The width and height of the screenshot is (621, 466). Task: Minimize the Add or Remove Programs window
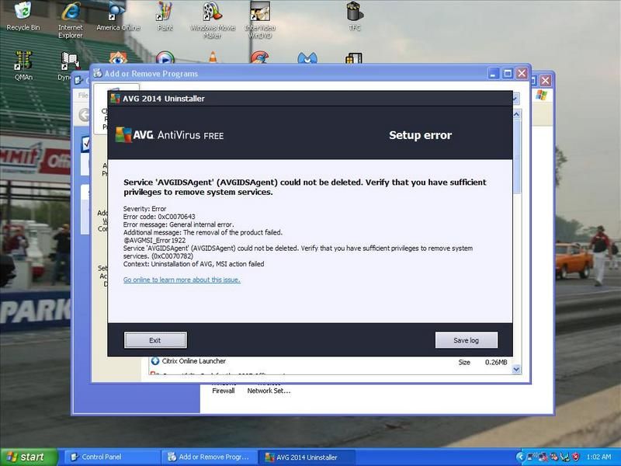tap(494, 73)
